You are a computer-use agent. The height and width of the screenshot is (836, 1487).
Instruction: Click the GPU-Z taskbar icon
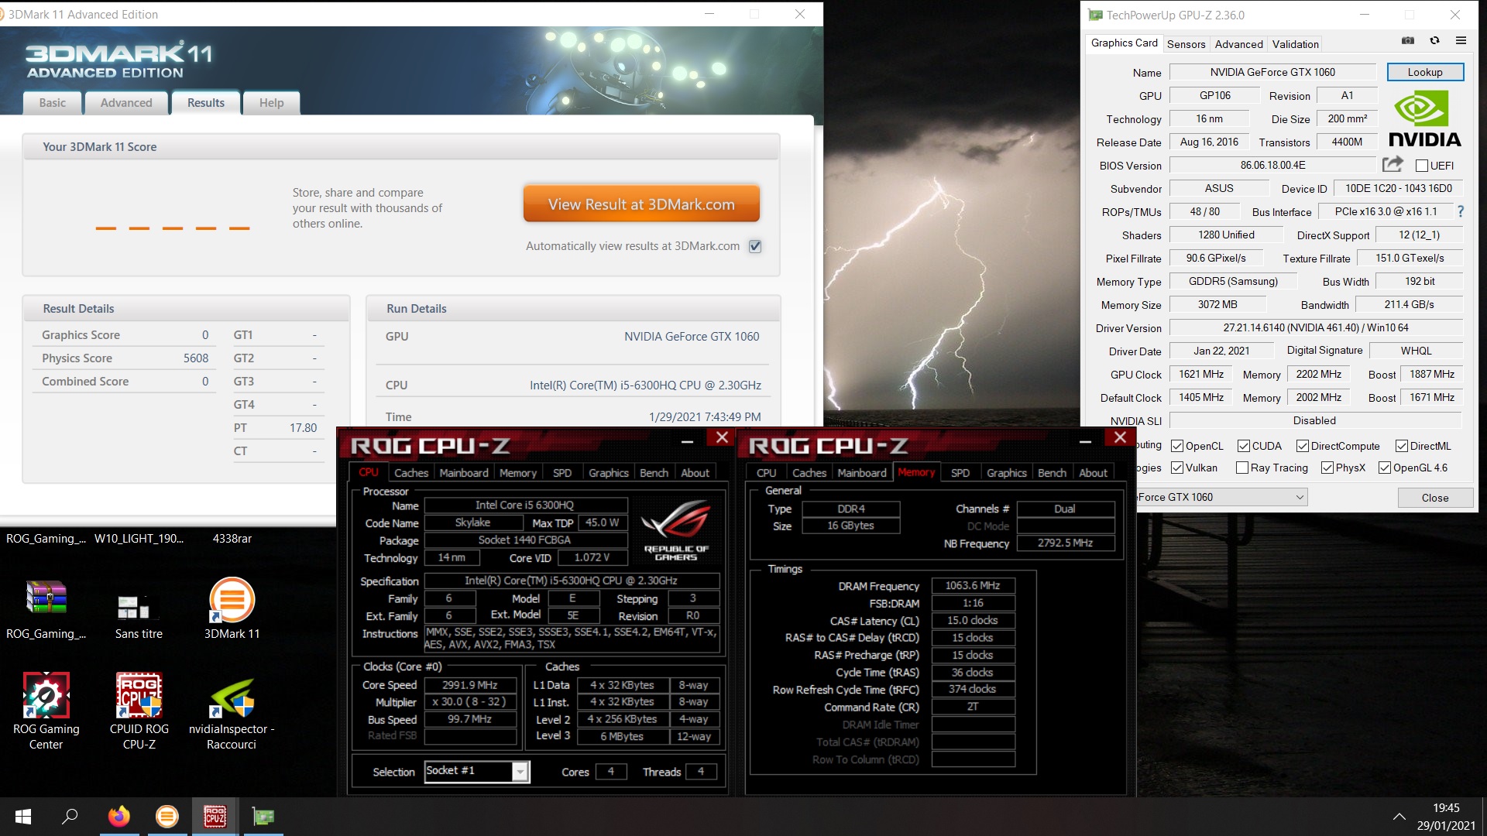tap(263, 817)
